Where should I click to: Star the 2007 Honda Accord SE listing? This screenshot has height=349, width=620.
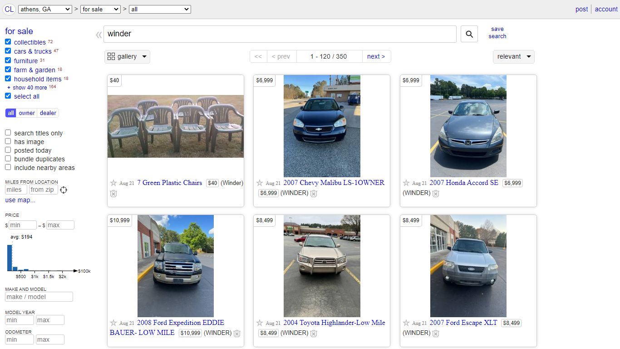406,183
